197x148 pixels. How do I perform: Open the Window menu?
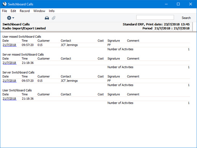point(39,11)
